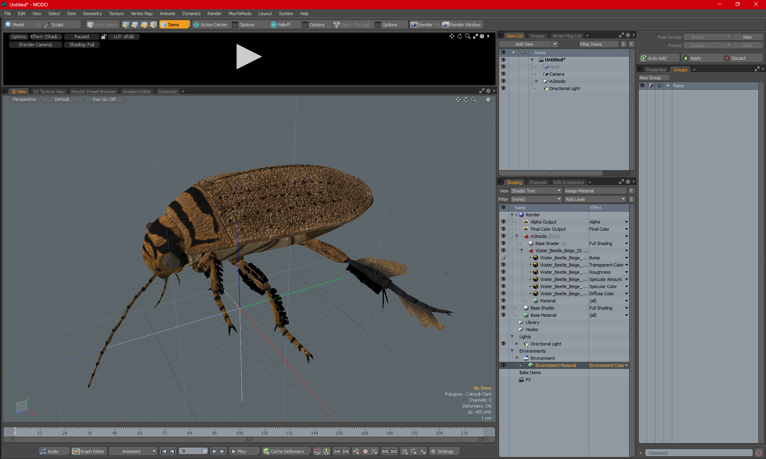This screenshot has height=459, width=766.
Task: Open the Action Center tool
Action: point(210,25)
